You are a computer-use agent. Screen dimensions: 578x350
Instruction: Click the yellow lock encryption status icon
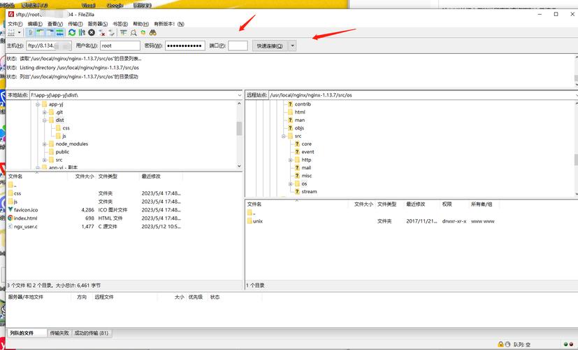(500, 344)
